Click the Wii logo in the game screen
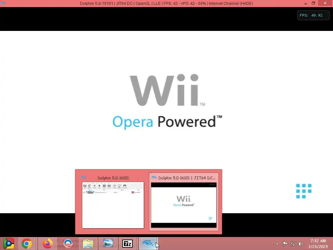Screen dimensions: 333x250 167,90
